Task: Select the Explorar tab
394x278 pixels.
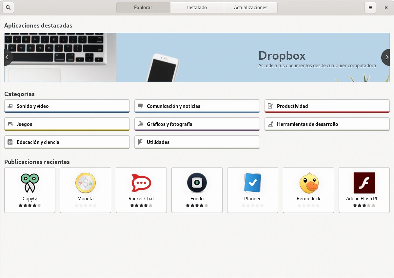Action: [143, 8]
